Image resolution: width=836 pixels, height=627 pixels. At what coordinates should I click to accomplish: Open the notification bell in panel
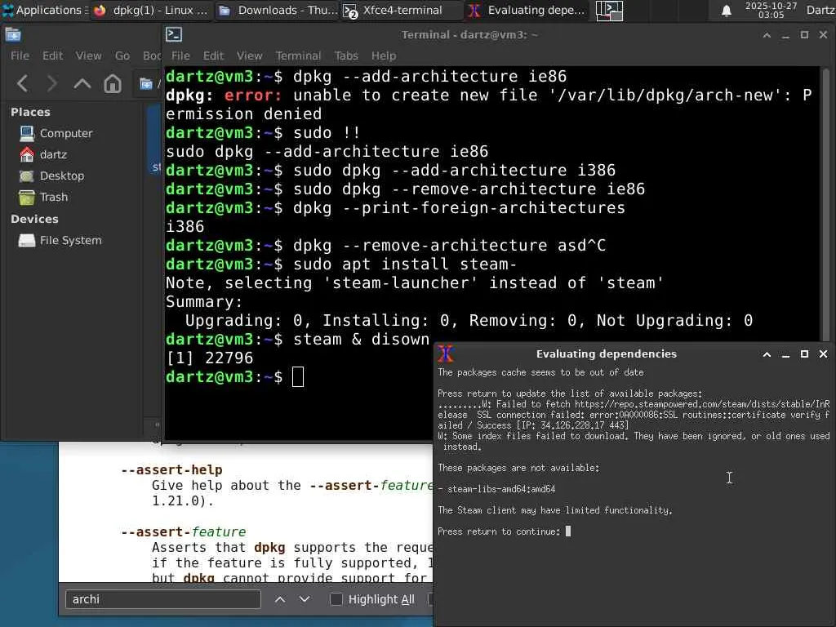point(726,11)
